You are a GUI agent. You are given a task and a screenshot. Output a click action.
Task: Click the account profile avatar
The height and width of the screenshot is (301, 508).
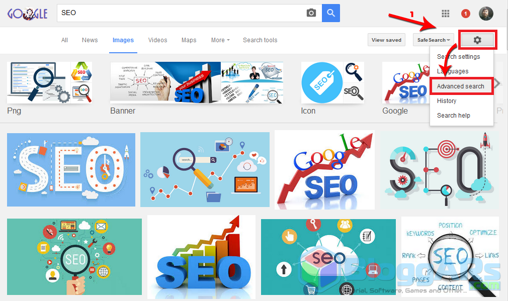tap(486, 14)
